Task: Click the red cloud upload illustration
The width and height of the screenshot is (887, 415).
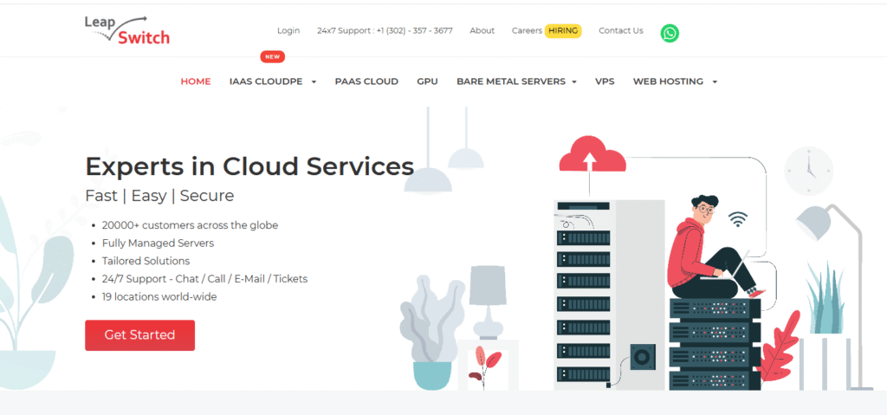Action: [x=592, y=156]
